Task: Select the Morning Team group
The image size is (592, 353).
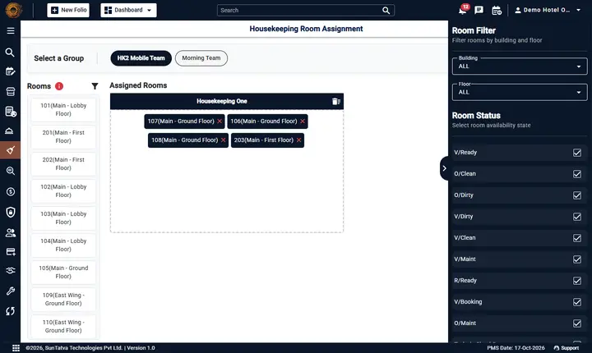Action: click(201, 58)
